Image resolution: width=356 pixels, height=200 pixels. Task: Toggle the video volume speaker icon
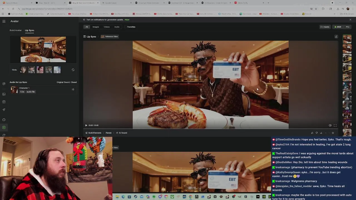coord(330,125)
